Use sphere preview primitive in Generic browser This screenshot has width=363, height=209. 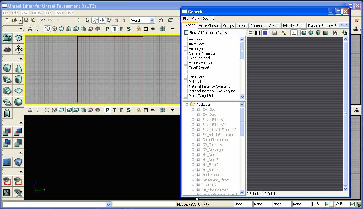[x=304, y=33]
